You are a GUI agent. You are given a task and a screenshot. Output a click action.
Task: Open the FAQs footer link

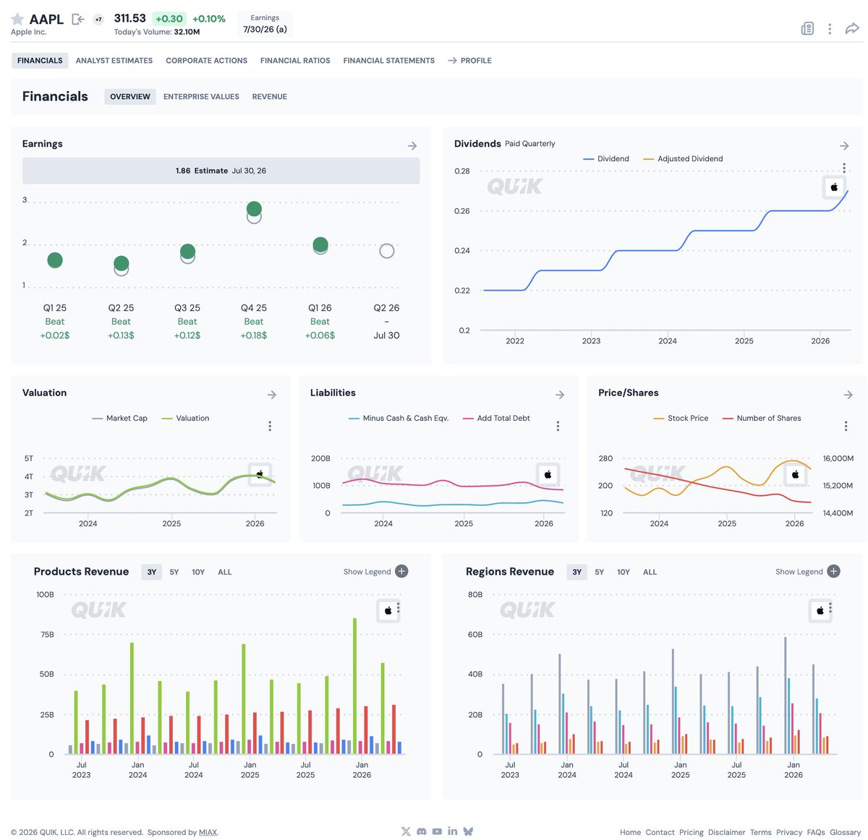coord(816,832)
